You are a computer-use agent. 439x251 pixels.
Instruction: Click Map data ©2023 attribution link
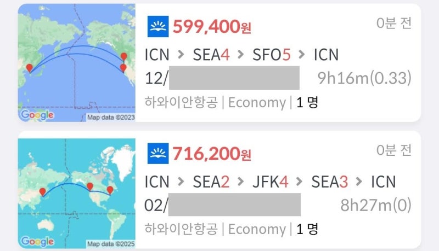click(x=111, y=118)
